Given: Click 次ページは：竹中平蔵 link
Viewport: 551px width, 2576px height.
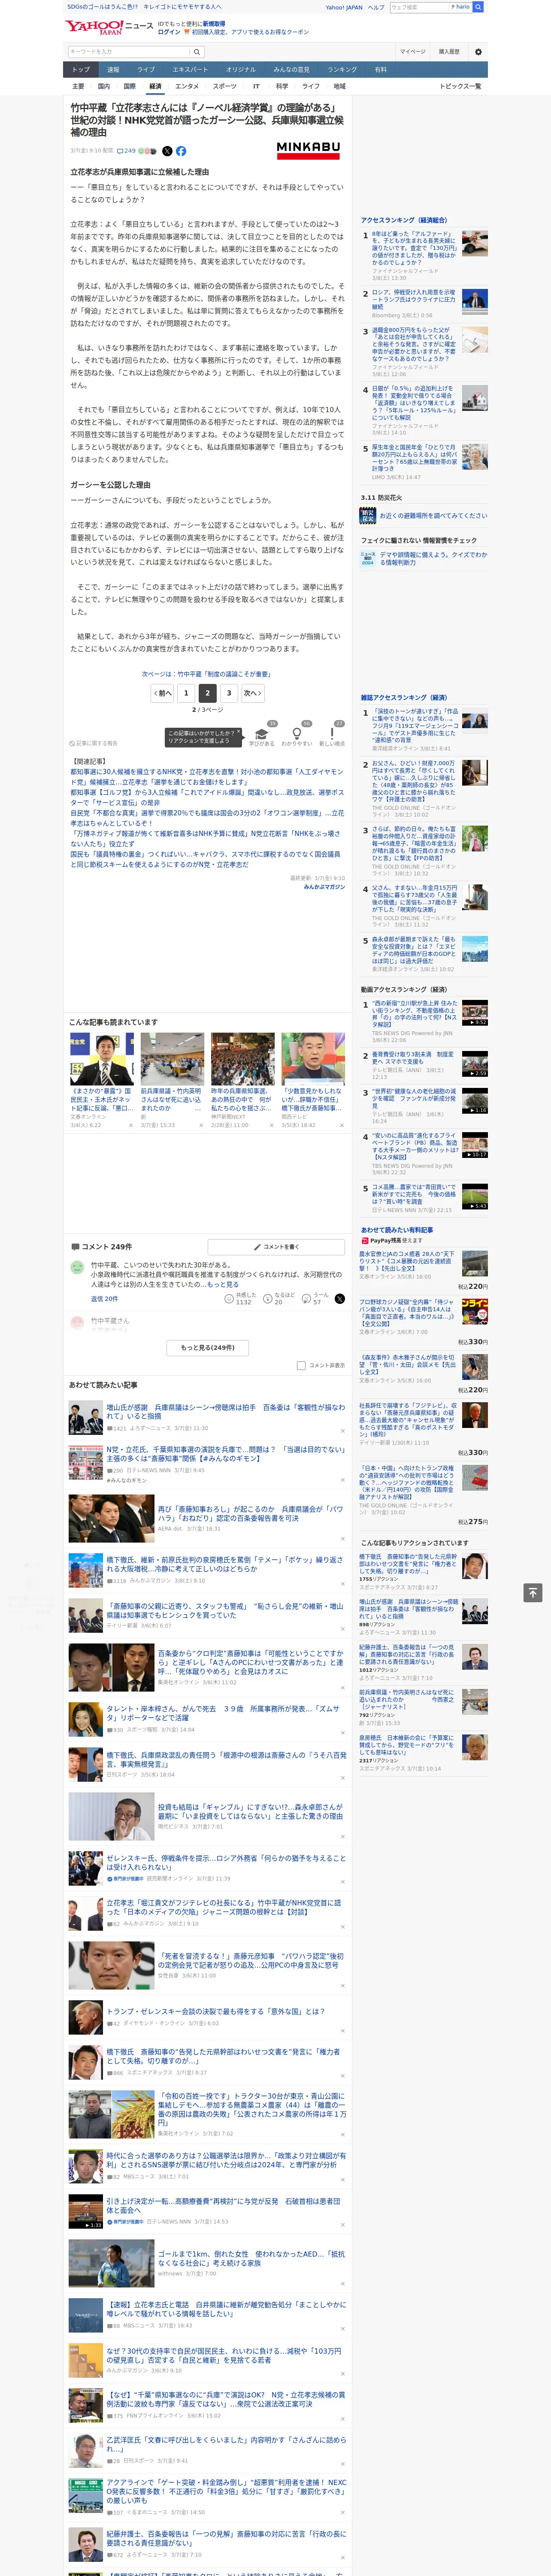Looking at the screenshot, I should 206,674.
